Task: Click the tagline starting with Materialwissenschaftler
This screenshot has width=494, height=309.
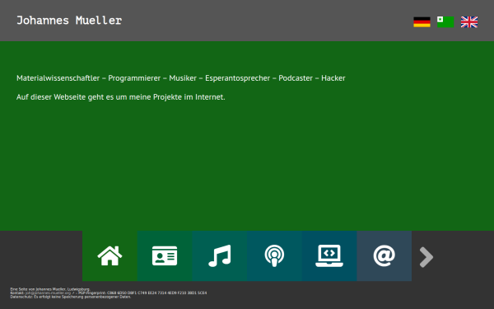Action: point(181,78)
